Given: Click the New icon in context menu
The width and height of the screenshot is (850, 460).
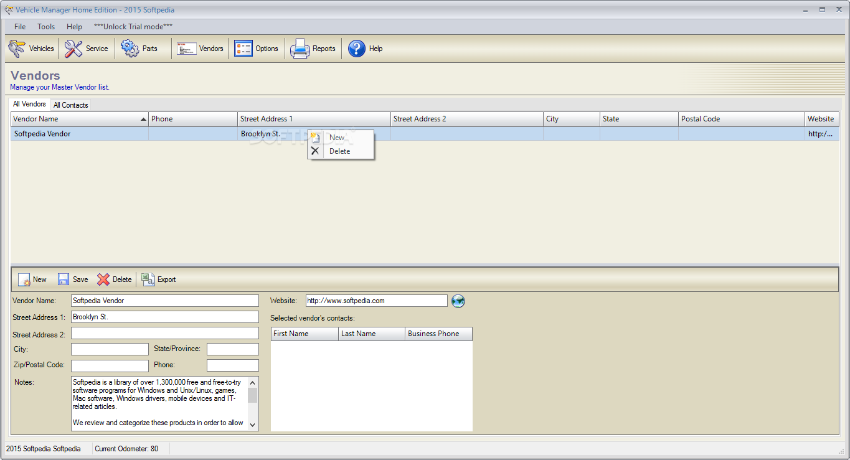Looking at the screenshot, I should point(315,138).
